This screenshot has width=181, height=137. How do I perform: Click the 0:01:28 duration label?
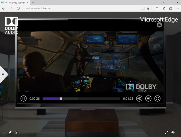(128, 99)
